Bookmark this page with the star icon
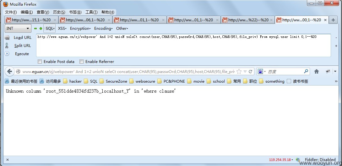This screenshot has height=166, width=342. (239, 72)
